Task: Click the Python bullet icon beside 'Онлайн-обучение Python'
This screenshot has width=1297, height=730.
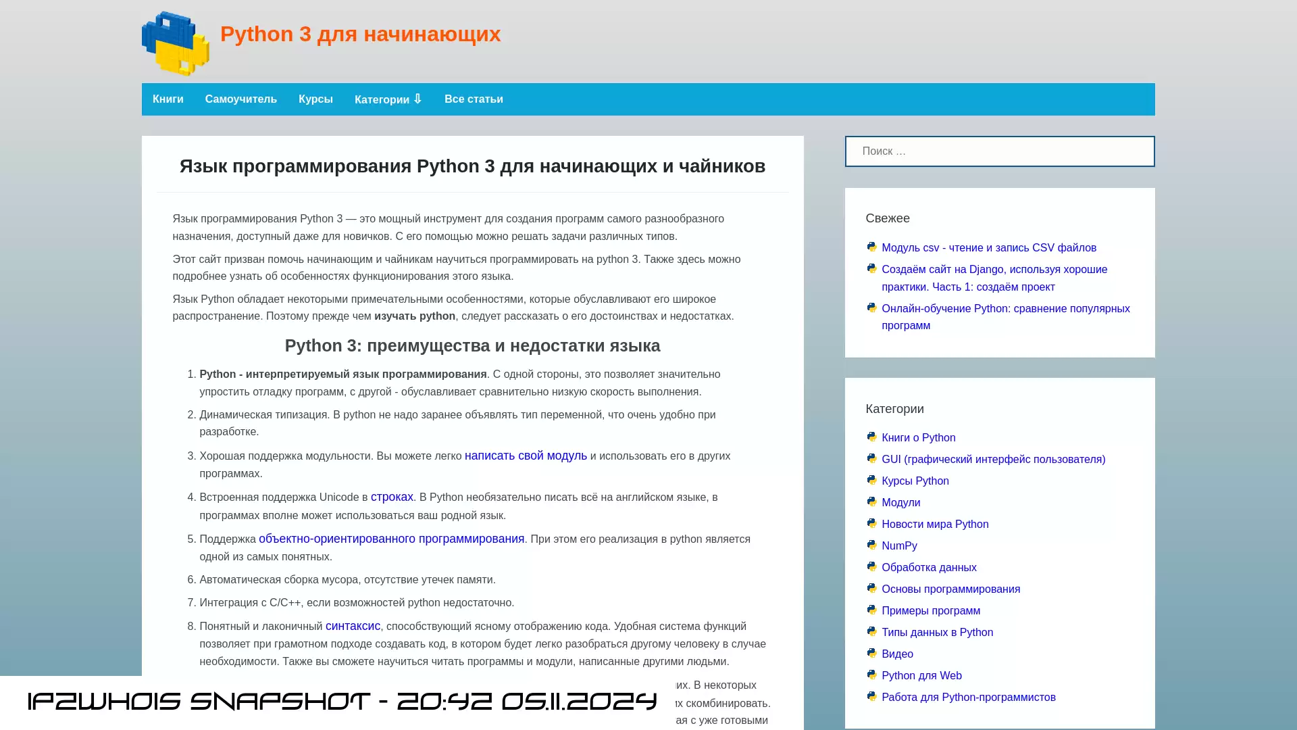Action: [x=871, y=308]
